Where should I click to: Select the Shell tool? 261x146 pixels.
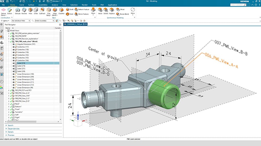pyautogui.click(x=70, y=14)
